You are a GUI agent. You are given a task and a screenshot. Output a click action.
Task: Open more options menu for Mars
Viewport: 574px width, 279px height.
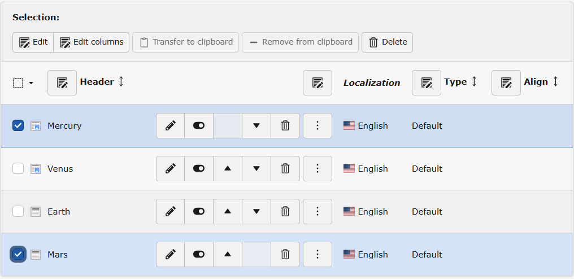click(x=318, y=254)
